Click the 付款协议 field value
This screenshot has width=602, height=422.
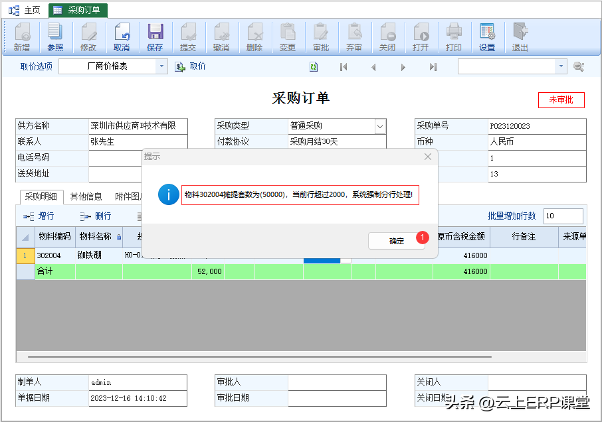pyautogui.click(x=337, y=142)
